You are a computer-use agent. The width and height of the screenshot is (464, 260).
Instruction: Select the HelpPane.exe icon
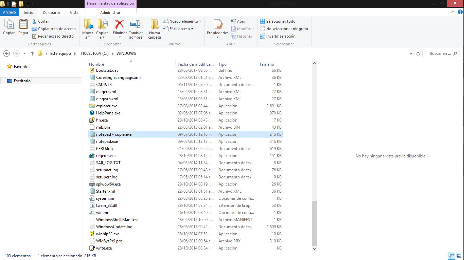(92, 113)
